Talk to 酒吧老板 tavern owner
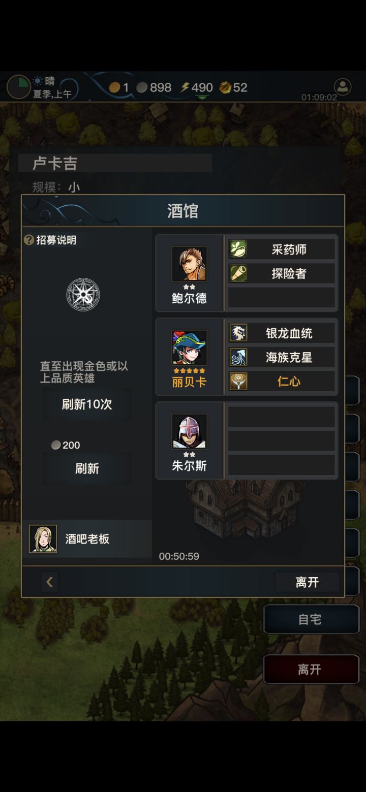The height and width of the screenshot is (792, 366). coord(87,539)
